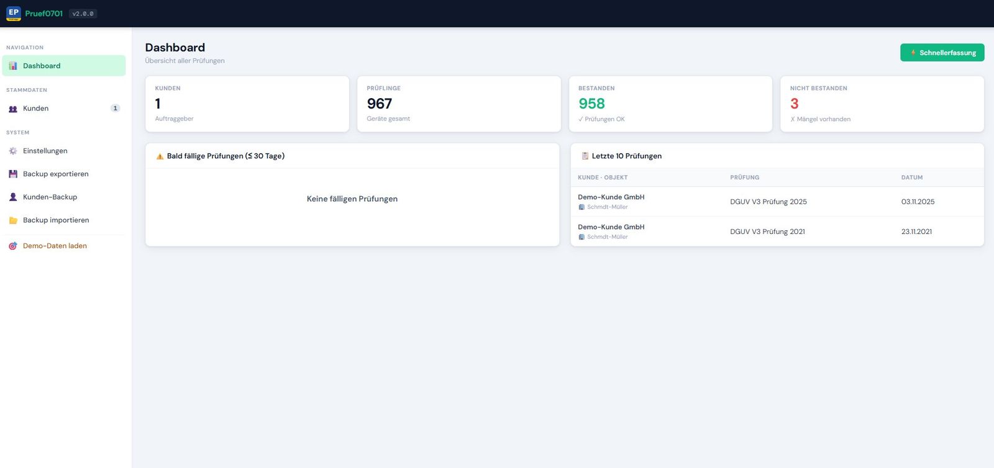Click the Übersicht aller Prüfungen subtitle
The width and height of the screenshot is (994, 468).
[x=185, y=61]
